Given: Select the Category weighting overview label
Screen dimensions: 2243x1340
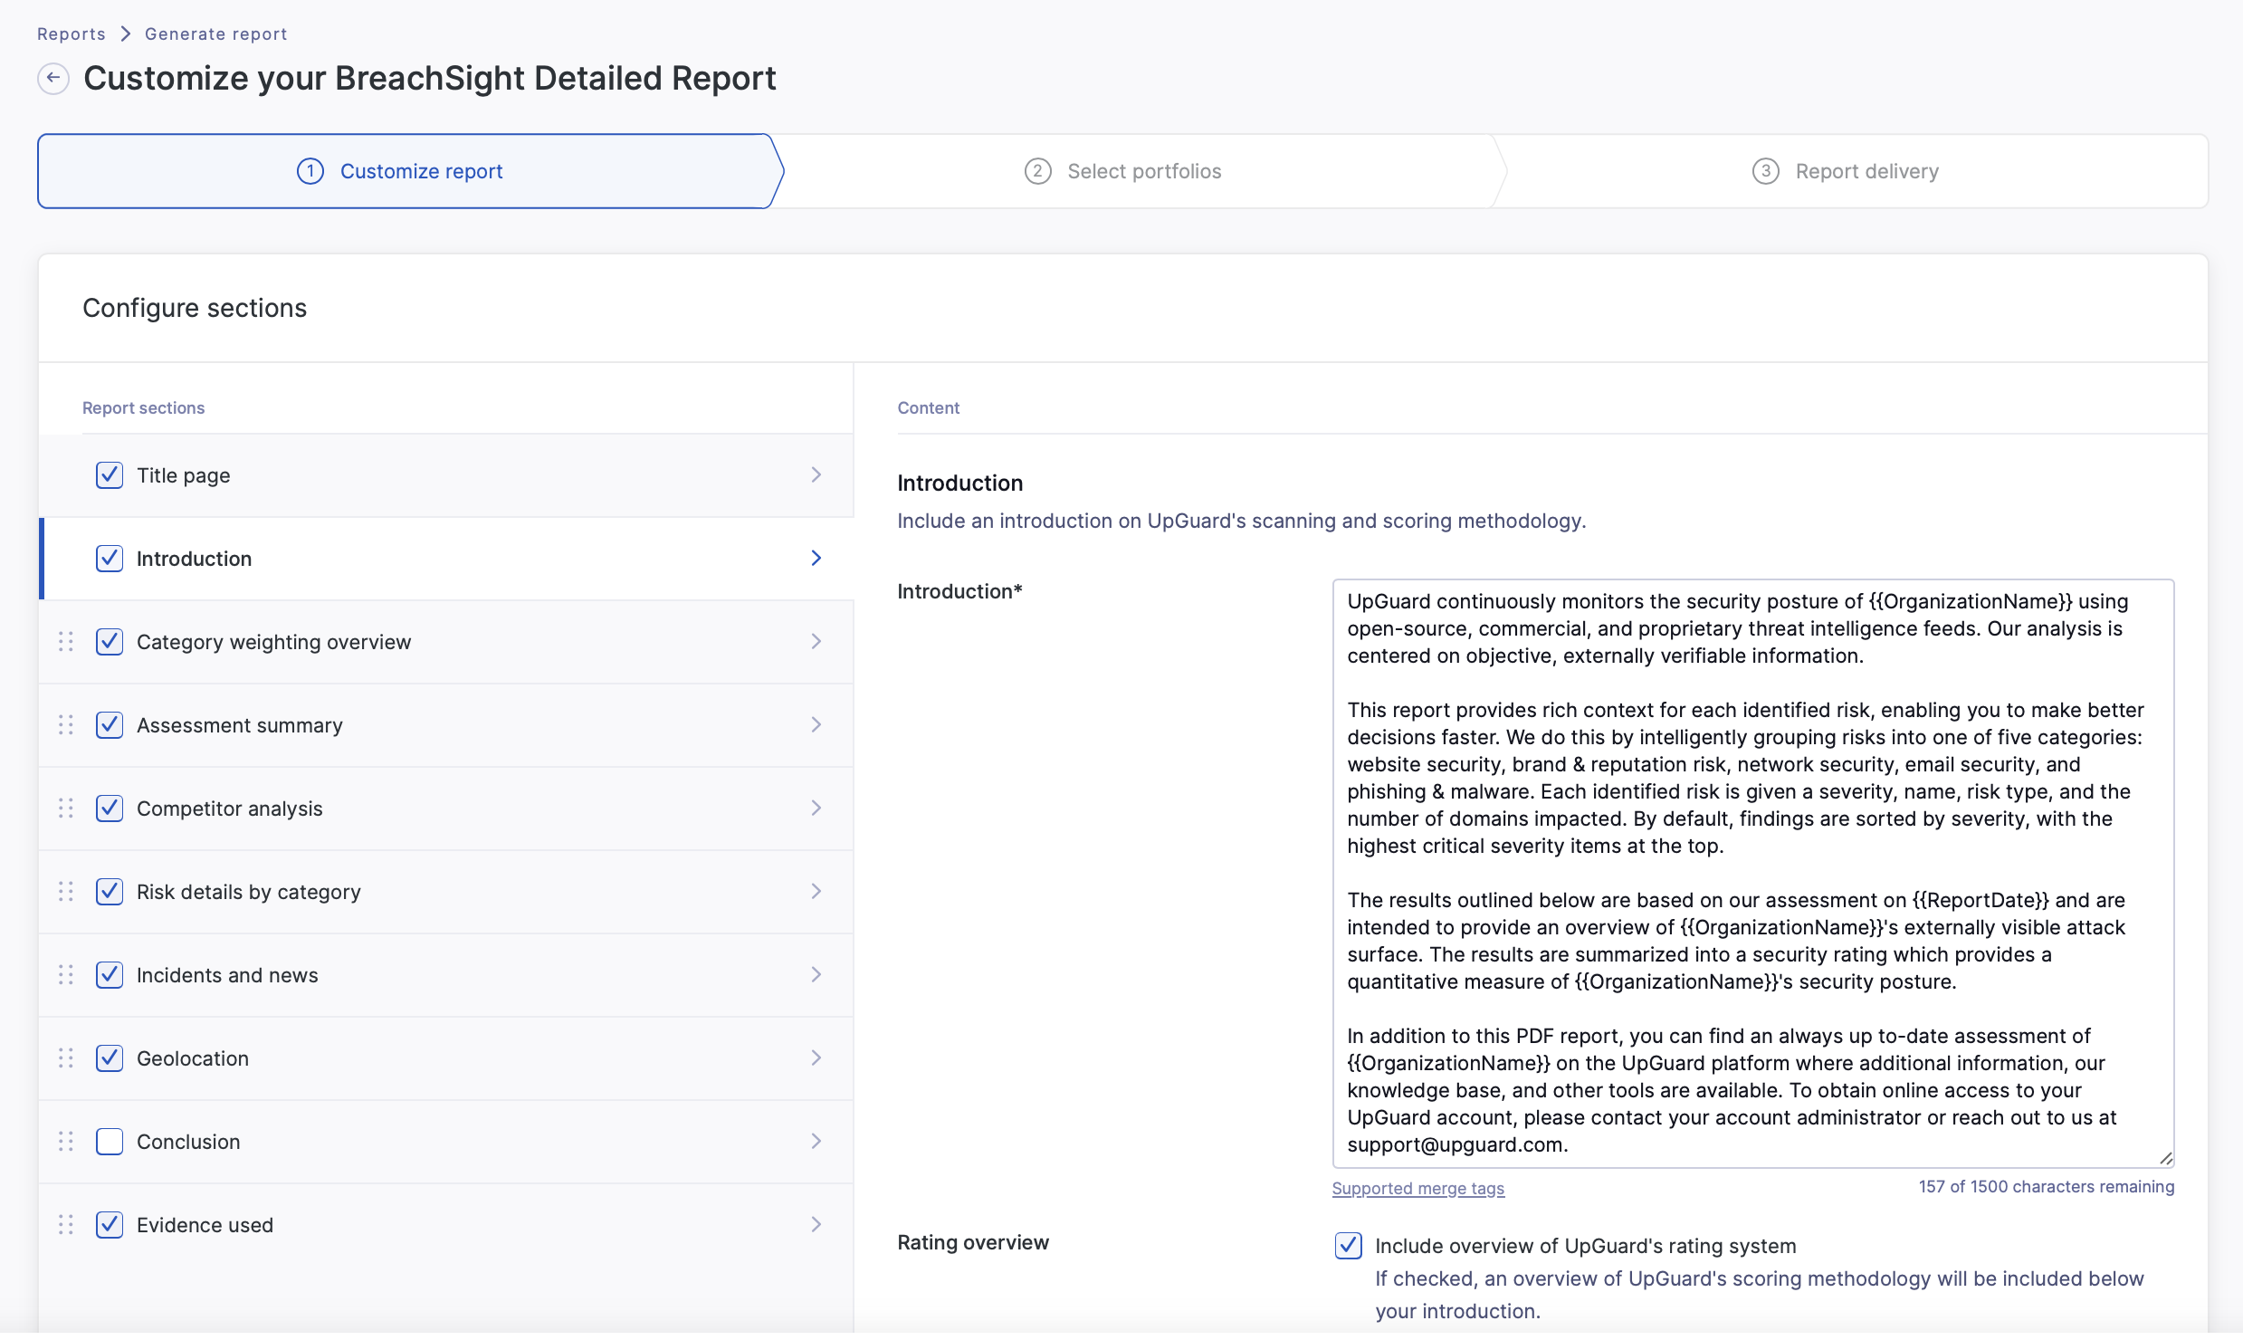Looking at the screenshot, I should click(273, 642).
